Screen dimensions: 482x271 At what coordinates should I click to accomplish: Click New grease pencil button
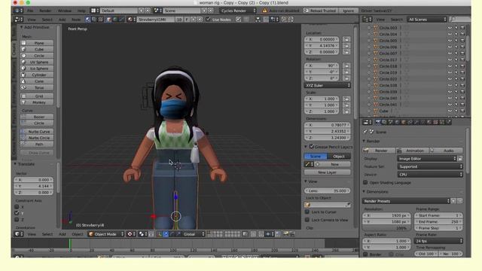(x=333, y=164)
